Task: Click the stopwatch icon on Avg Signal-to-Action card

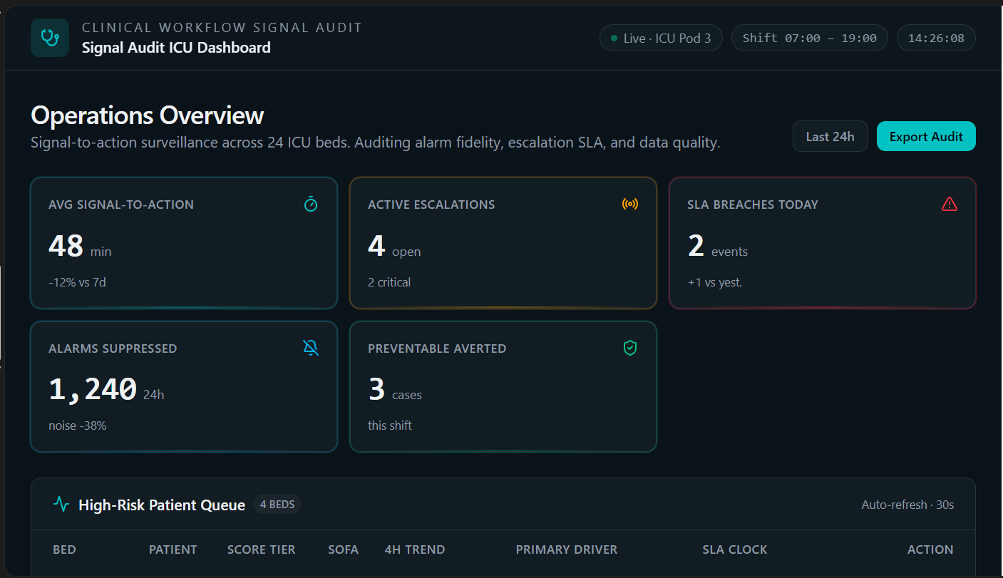Action: tap(311, 205)
